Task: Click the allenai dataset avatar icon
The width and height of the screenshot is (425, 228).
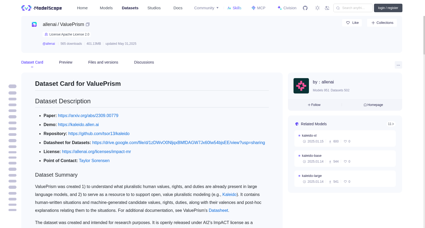Action: click(x=34, y=24)
